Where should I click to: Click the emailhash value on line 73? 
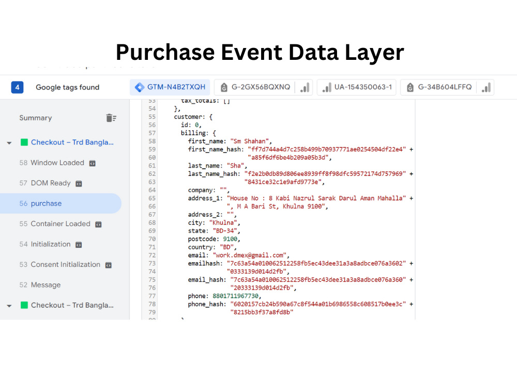(316, 263)
